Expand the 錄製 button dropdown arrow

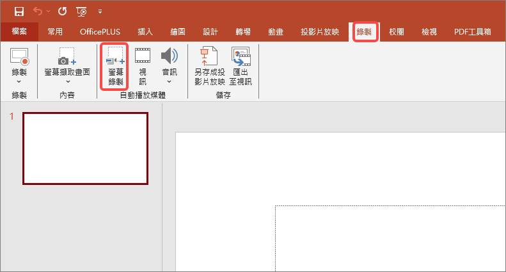(19, 82)
